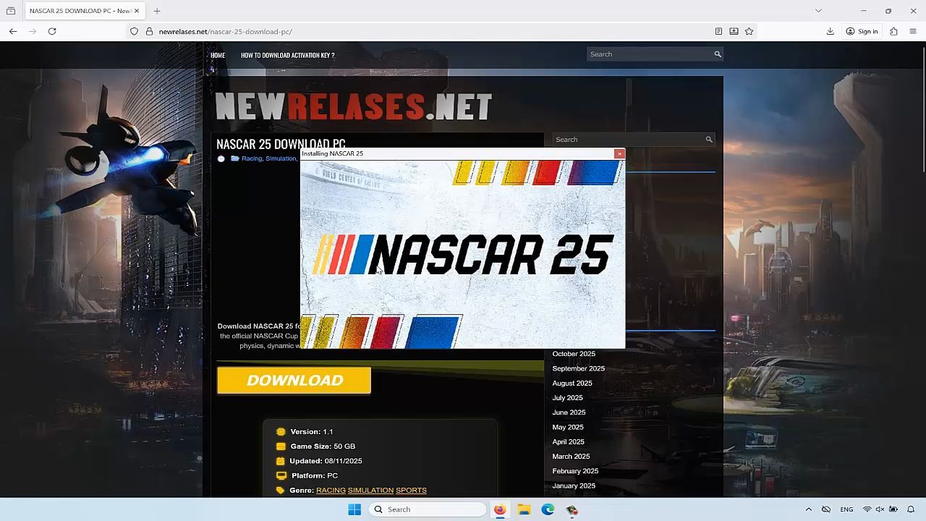Click the RACING genre link

tap(331, 491)
